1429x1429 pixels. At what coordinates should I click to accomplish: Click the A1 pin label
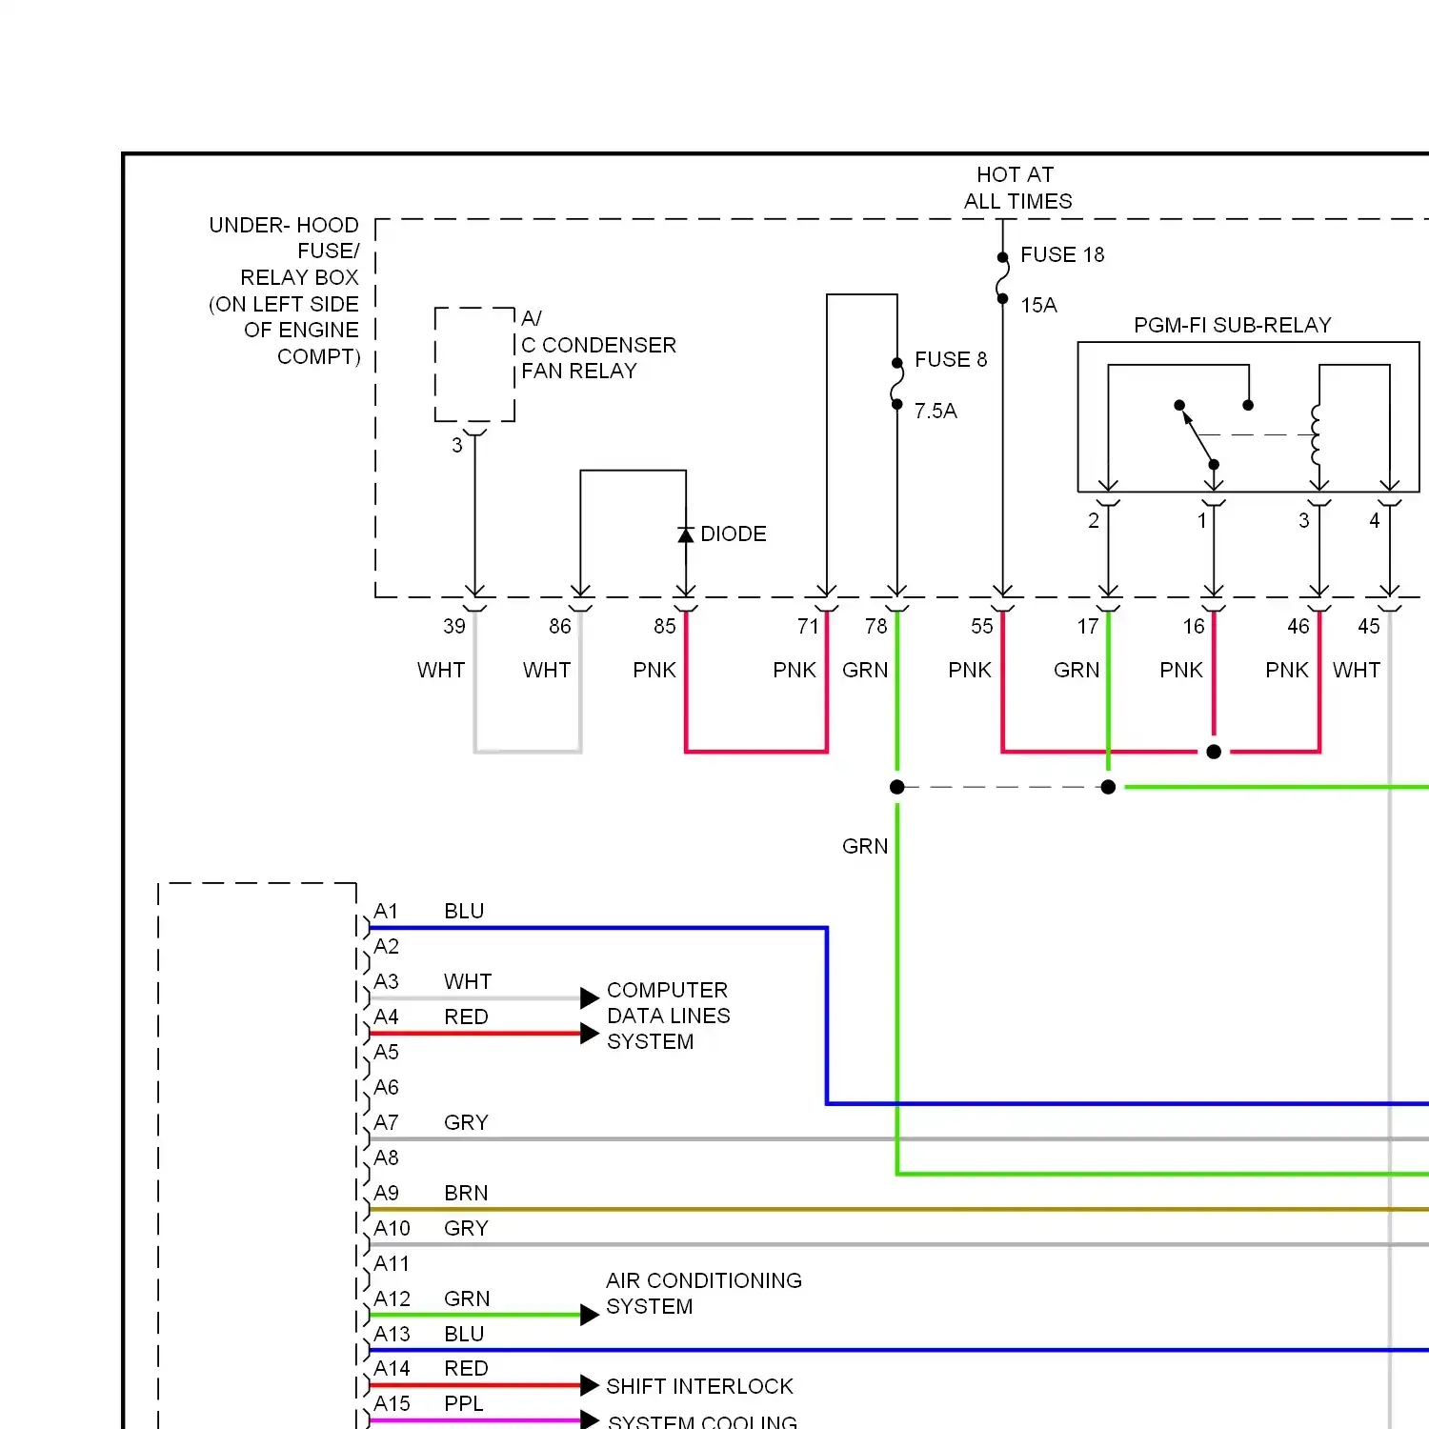point(386,911)
